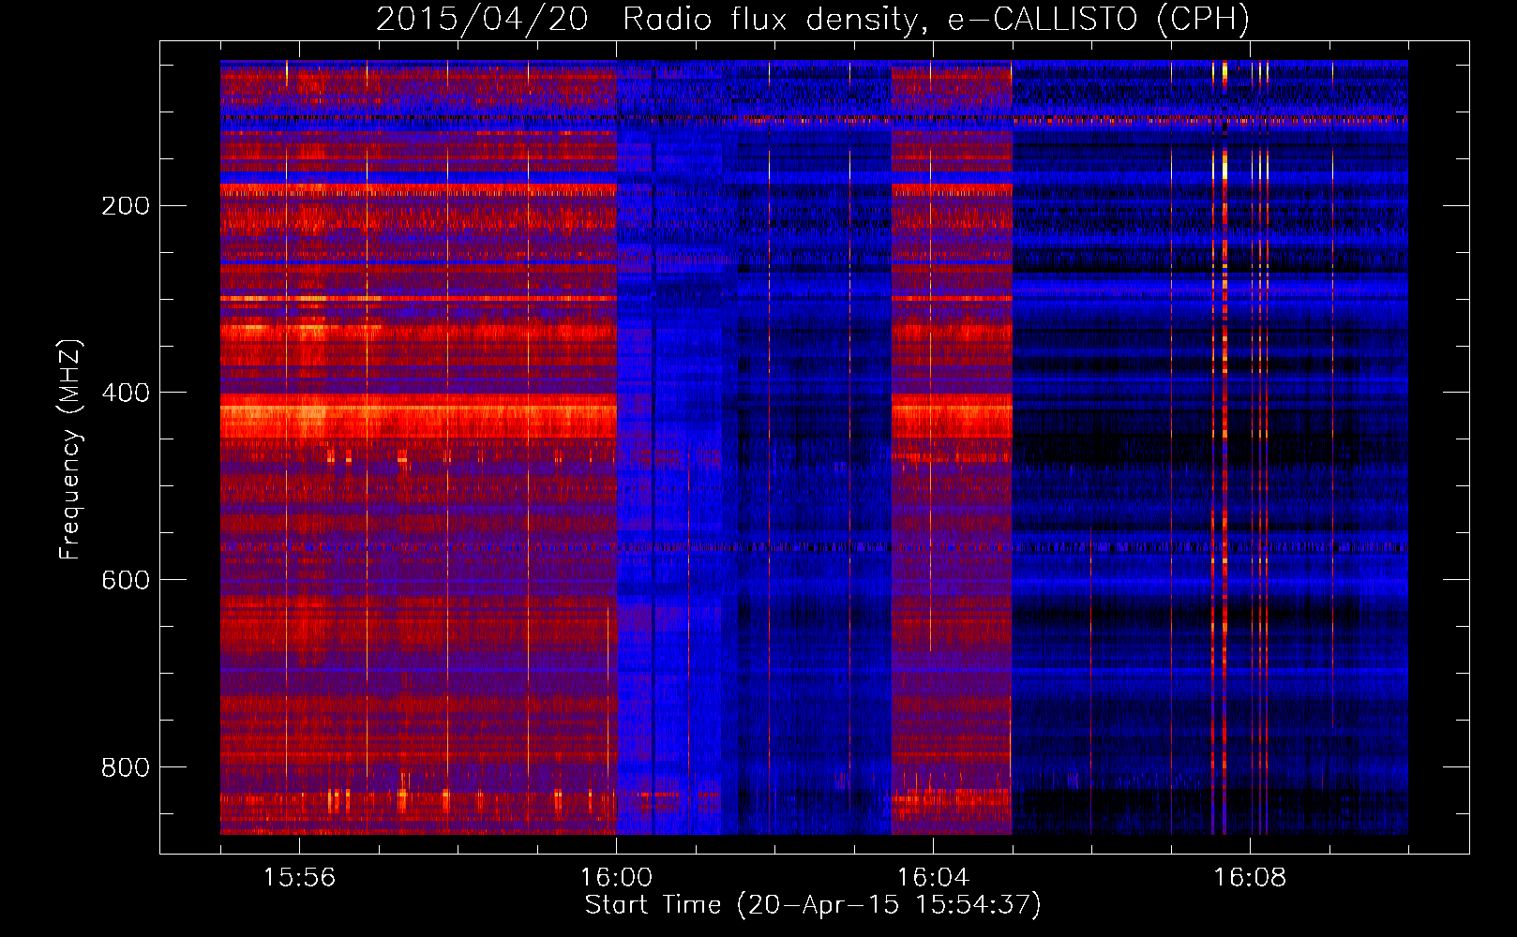Select the 200 frequency tick label
Viewport: 1517px width, 937px height.
pos(126,206)
